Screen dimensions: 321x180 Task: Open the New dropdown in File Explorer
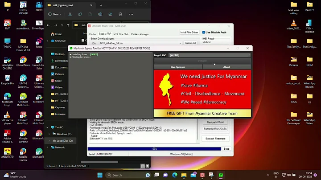[x=54, y=14]
